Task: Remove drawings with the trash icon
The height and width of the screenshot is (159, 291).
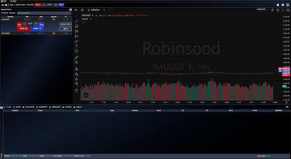Action: point(76,90)
